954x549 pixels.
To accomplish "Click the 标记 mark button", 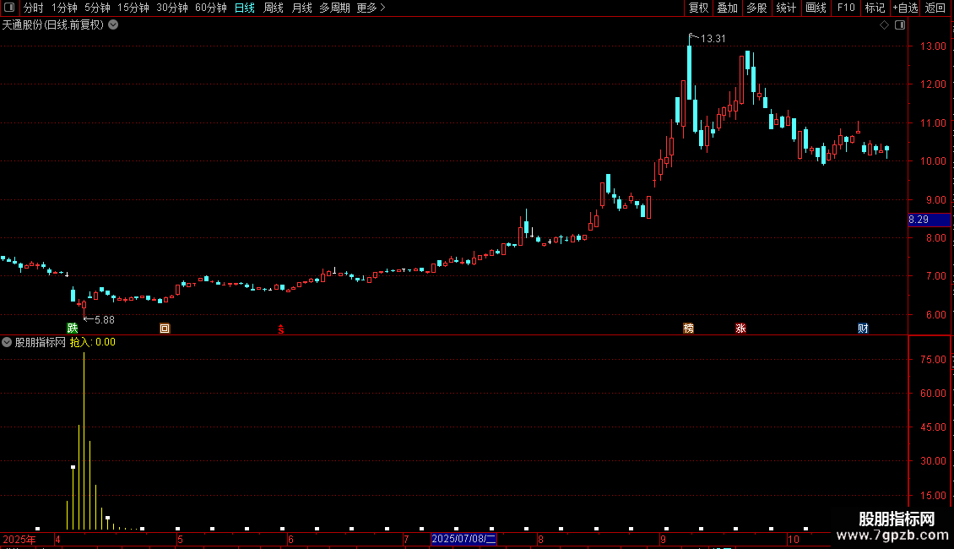I will point(875,8).
